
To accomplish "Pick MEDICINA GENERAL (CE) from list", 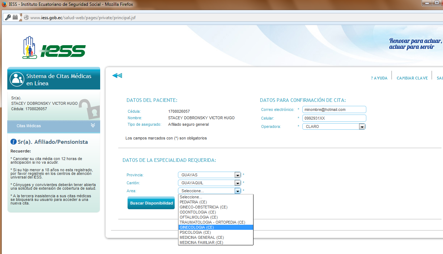I will tap(216, 237).
